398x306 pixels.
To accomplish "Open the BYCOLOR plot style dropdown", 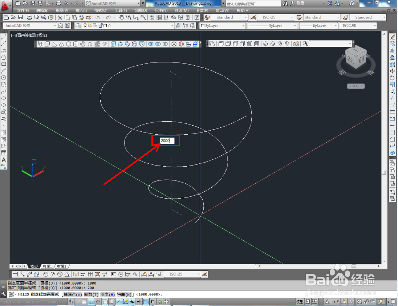I will click(x=375, y=26).
